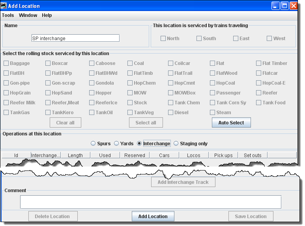Sort by the Length column header

coord(75,155)
